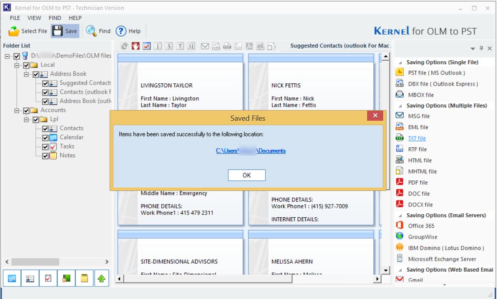Viewport: 497px width, 299px height.
Task: Click the Save toolbar button
Action: 65,31
